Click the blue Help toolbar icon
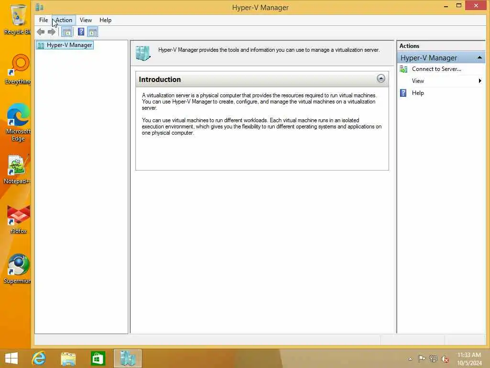The width and height of the screenshot is (490, 368). coord(81,32)
